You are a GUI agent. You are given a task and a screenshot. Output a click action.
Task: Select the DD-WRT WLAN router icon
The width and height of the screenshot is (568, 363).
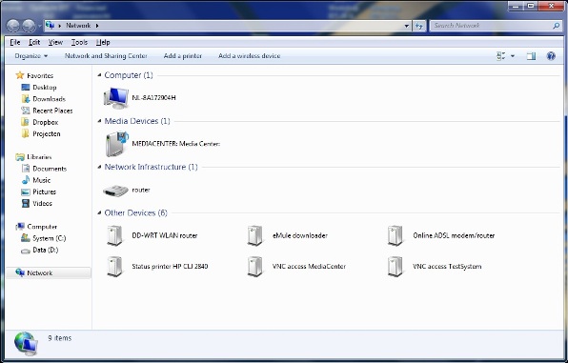pos(114,235)
